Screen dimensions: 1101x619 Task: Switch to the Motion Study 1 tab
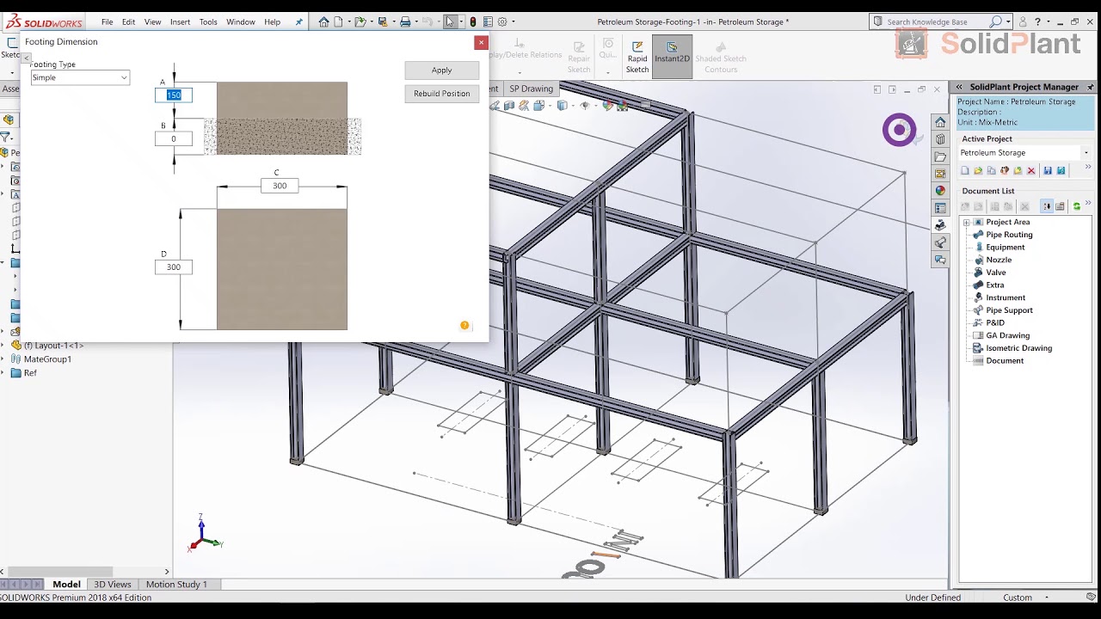coord(176,585)
